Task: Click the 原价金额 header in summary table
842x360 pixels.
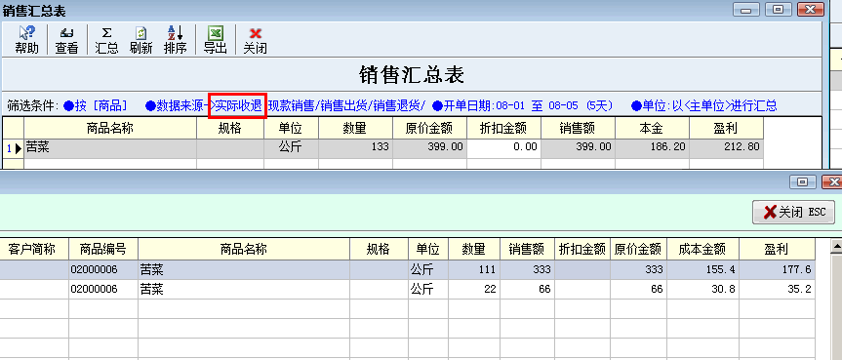Action: pyautogui.click(x=429, y=129)
